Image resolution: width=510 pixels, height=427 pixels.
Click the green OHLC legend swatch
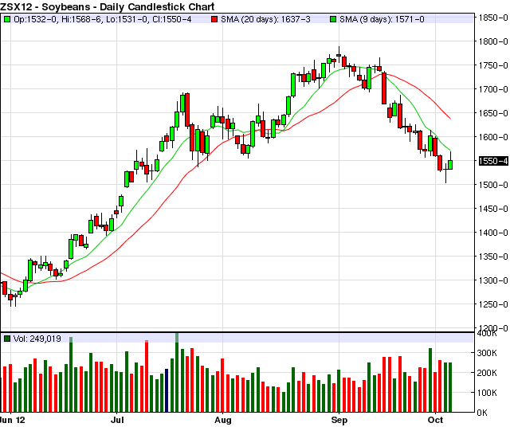7,19
